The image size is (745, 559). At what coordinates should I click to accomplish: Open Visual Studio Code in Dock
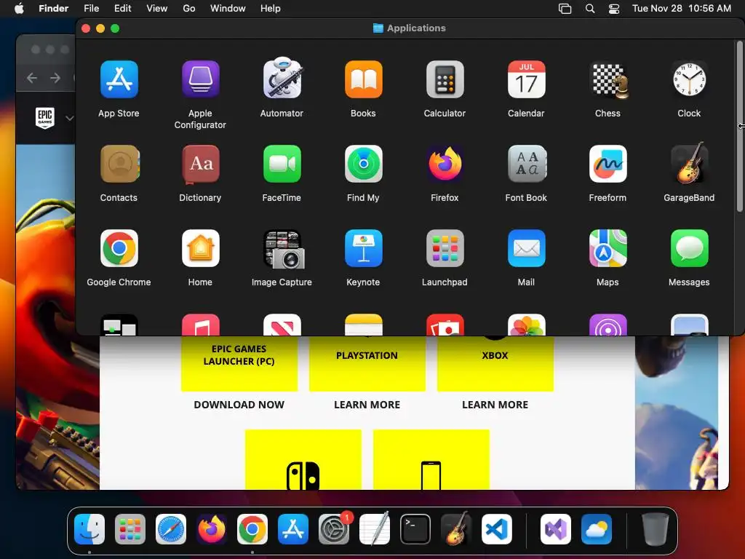tap(496, 529)
